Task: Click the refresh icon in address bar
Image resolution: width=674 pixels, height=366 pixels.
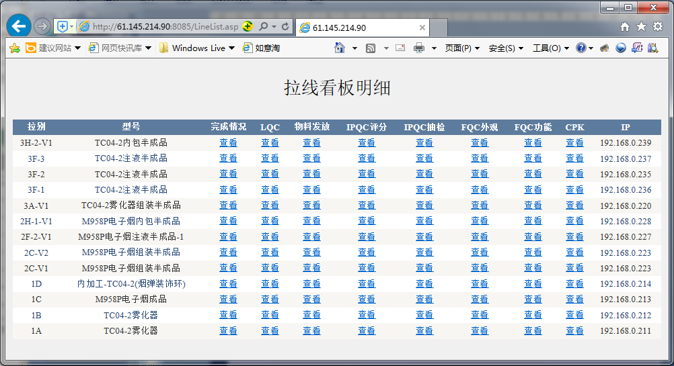Action: [286, 26]
